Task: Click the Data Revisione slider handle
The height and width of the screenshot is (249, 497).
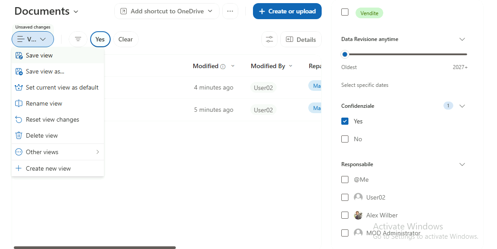Action: pyautogui.click(x=345, y=54)
